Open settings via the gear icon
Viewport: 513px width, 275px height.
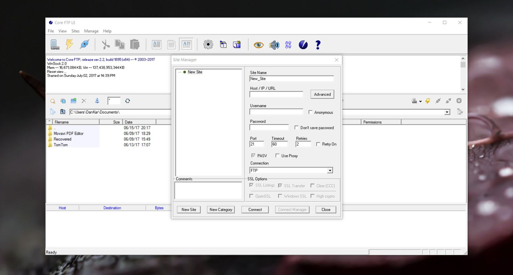pyautogui.click(x=208, y=44)
